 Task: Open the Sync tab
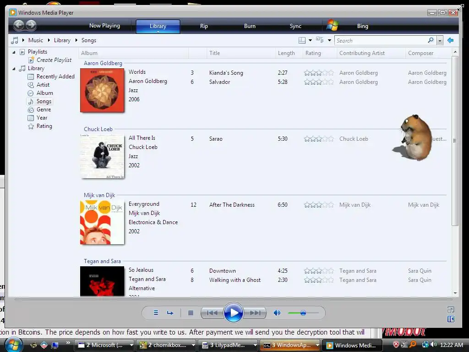coord(295,26)
